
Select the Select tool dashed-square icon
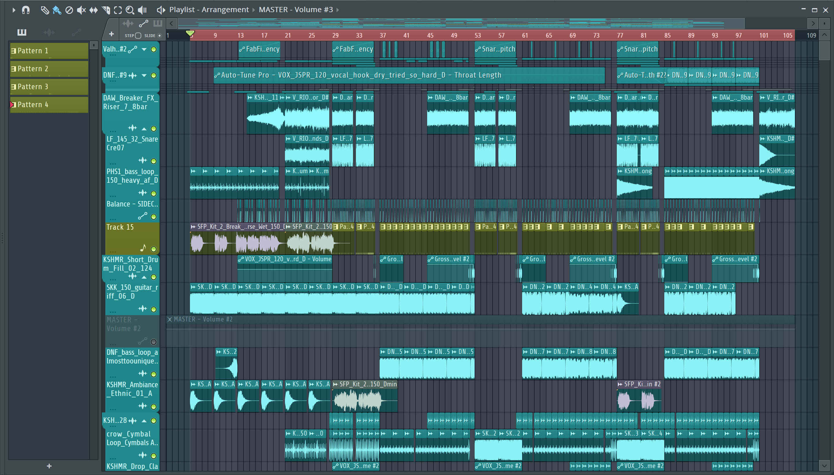pos(118,10)
